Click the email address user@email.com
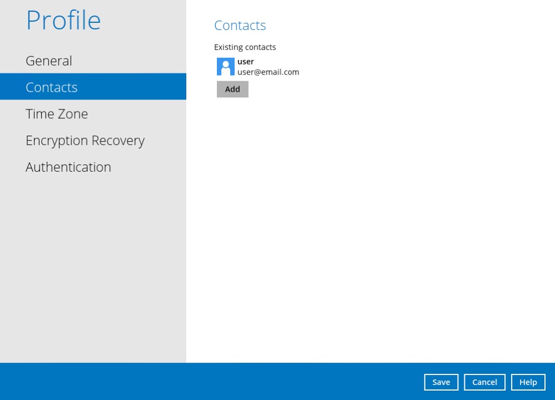The height and width of the screenshot is (400, 555). [269, 72]
